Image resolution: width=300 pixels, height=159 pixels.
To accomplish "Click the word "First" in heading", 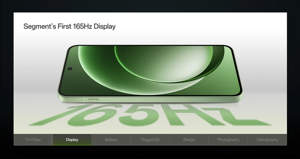I will coord(65,26).
